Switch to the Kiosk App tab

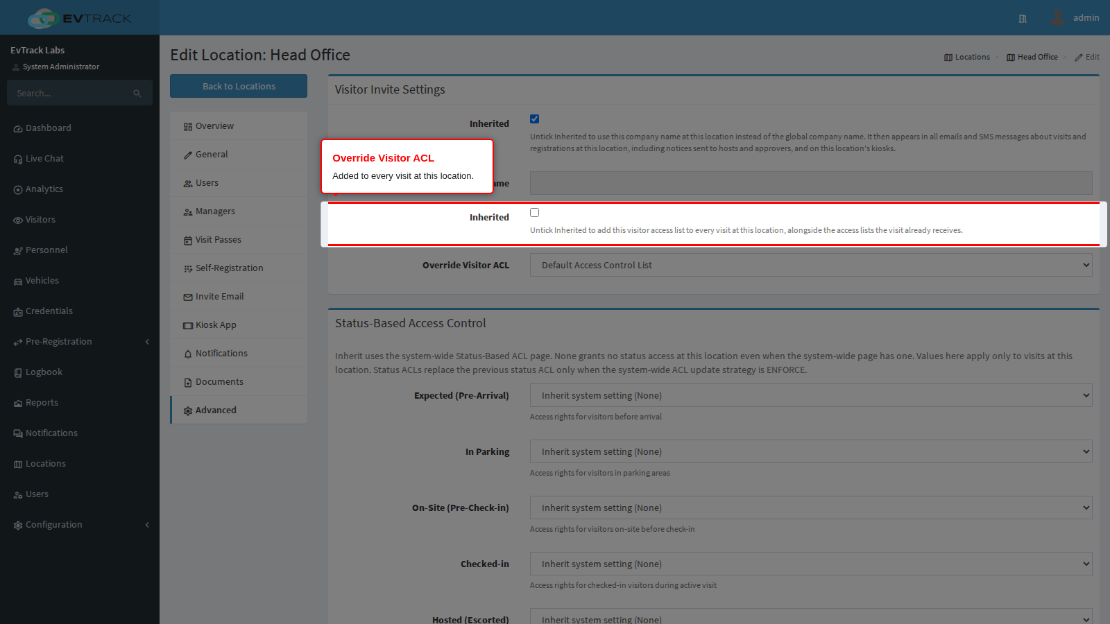point(239,324)
